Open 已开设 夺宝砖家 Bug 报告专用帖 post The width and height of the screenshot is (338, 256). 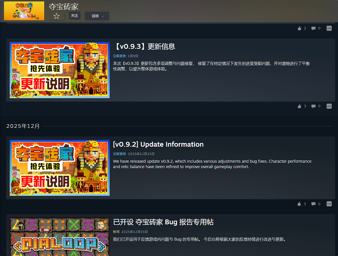point(163,222)
